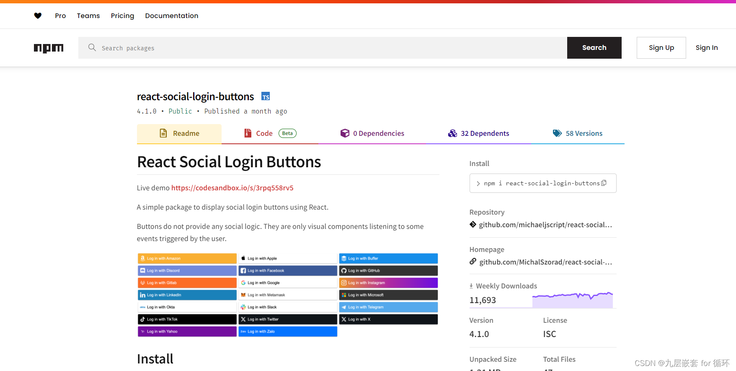
Task: Switch to the 32 Dependents tab
Action: [479, 134]
